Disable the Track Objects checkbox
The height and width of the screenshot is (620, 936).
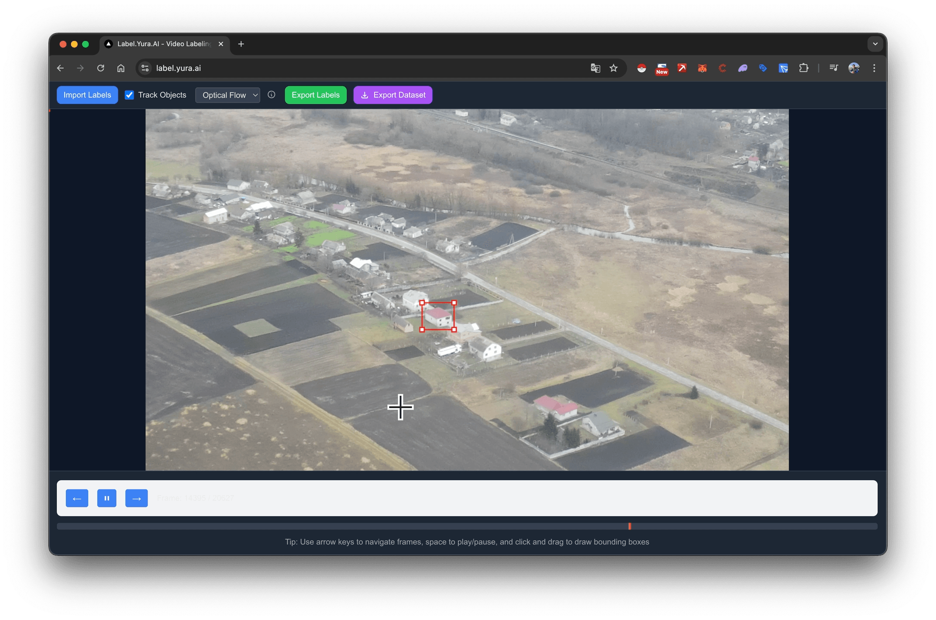pos(129,95)
